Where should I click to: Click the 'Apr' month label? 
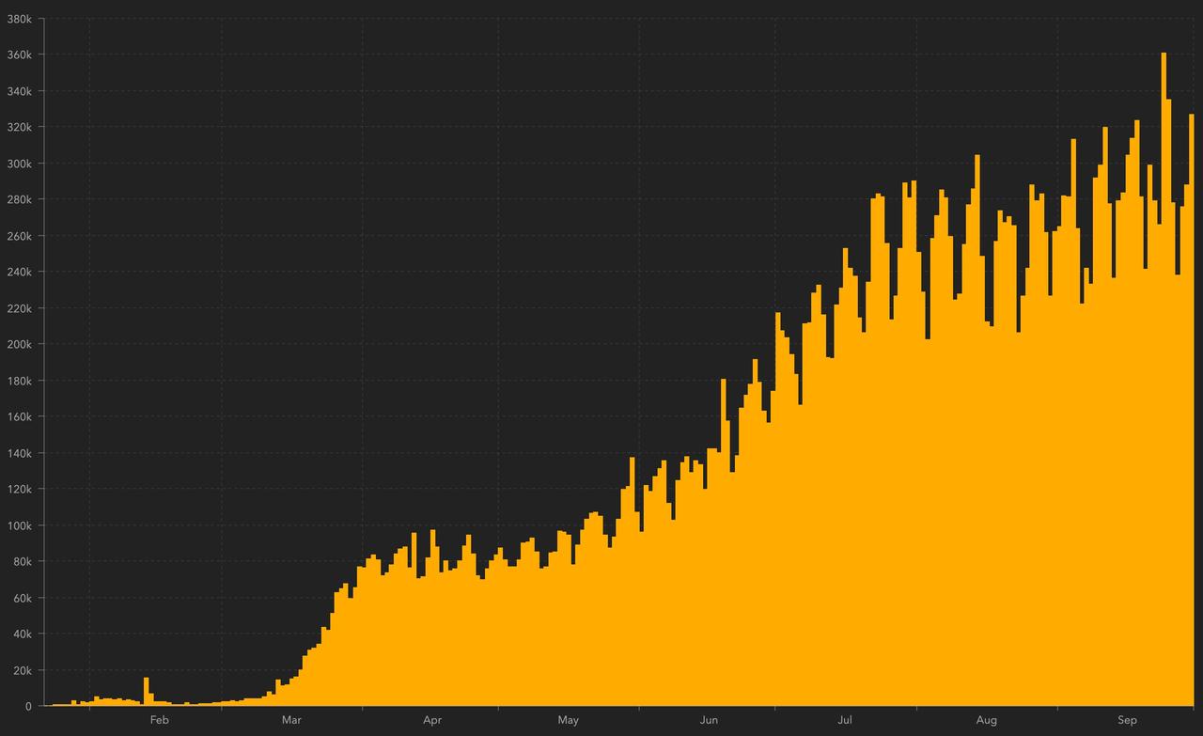[x=431, y=721]
